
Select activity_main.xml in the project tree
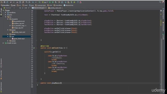click(19, 32)
